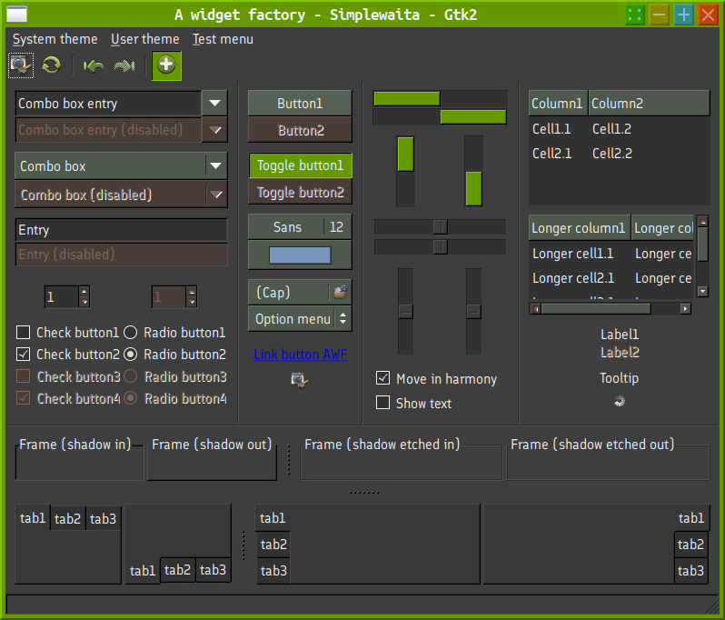The height and width of the screenshot is (620, 725).
Task: Click the forward arrow toolbar icon
Action: click(x=124, y=65)
